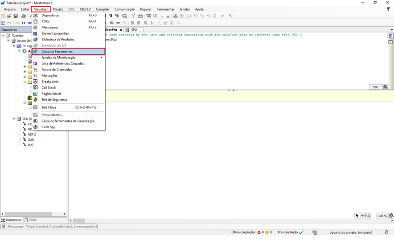Click the 100 % zoom level field
This screenshot has width=394, height=244.
click(x=382, y=216)
